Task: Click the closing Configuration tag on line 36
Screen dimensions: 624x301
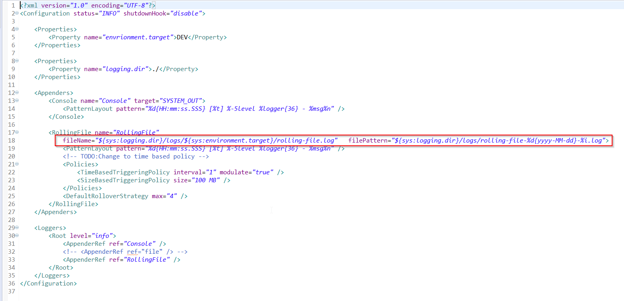Action: point(48,284)
